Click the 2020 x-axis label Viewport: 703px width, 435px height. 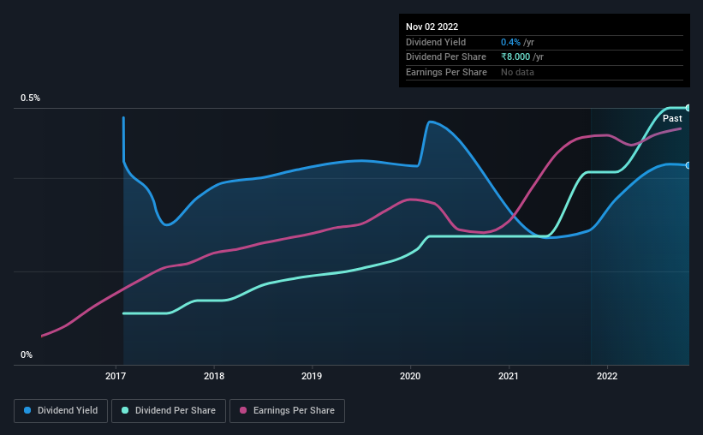click(x=410, y=376)
